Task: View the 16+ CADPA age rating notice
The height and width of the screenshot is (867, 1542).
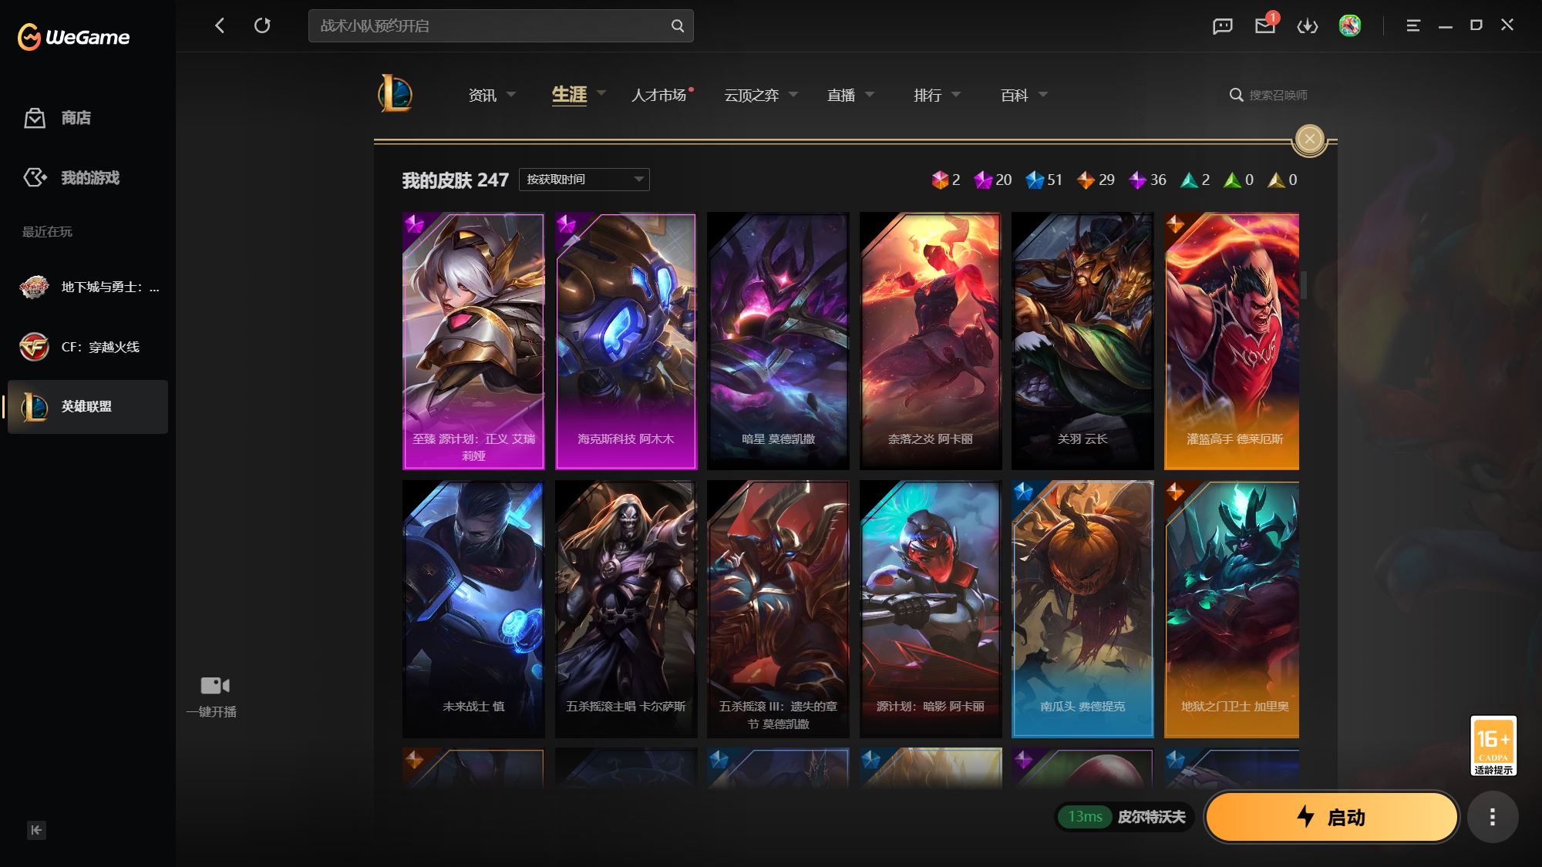Action: point(1493,745)
